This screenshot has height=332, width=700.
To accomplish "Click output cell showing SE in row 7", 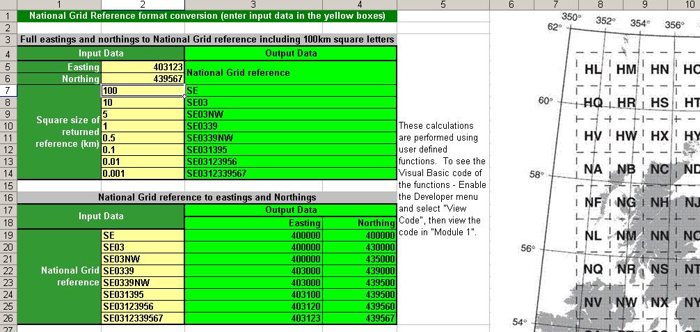I will tap(291, 90).
